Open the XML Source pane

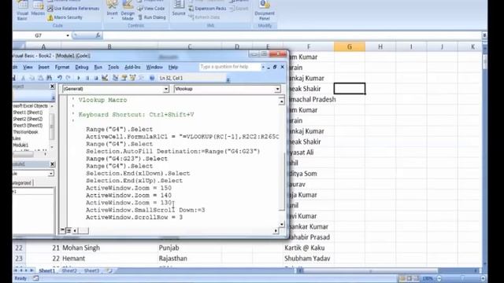(179, 9)
